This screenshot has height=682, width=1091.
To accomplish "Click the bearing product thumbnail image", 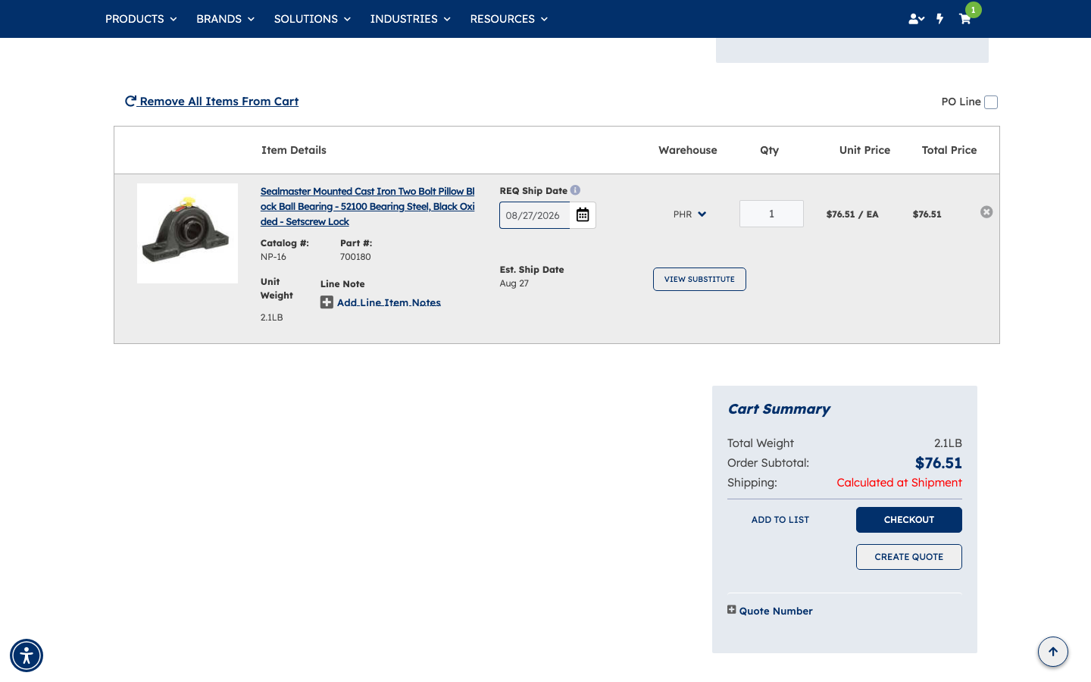I will 187,233.
